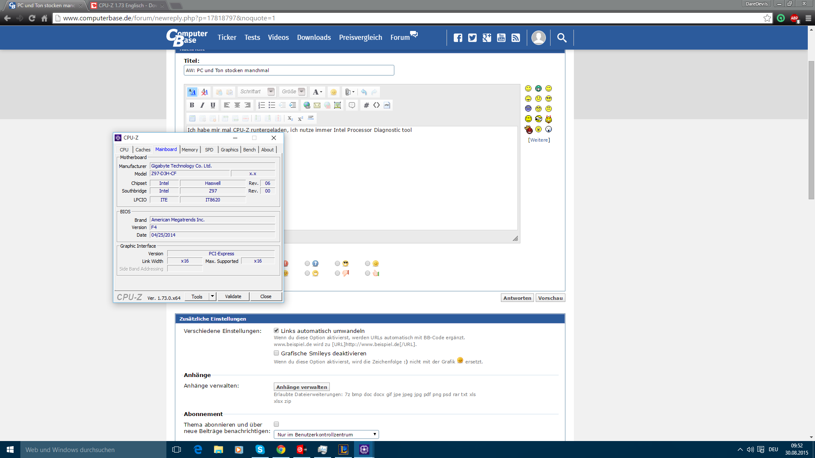This screenshot has height=458, width=815.
Task: Open the ComputerBase search magnifier
Action: pyautogui.click(x=562, y=38)
